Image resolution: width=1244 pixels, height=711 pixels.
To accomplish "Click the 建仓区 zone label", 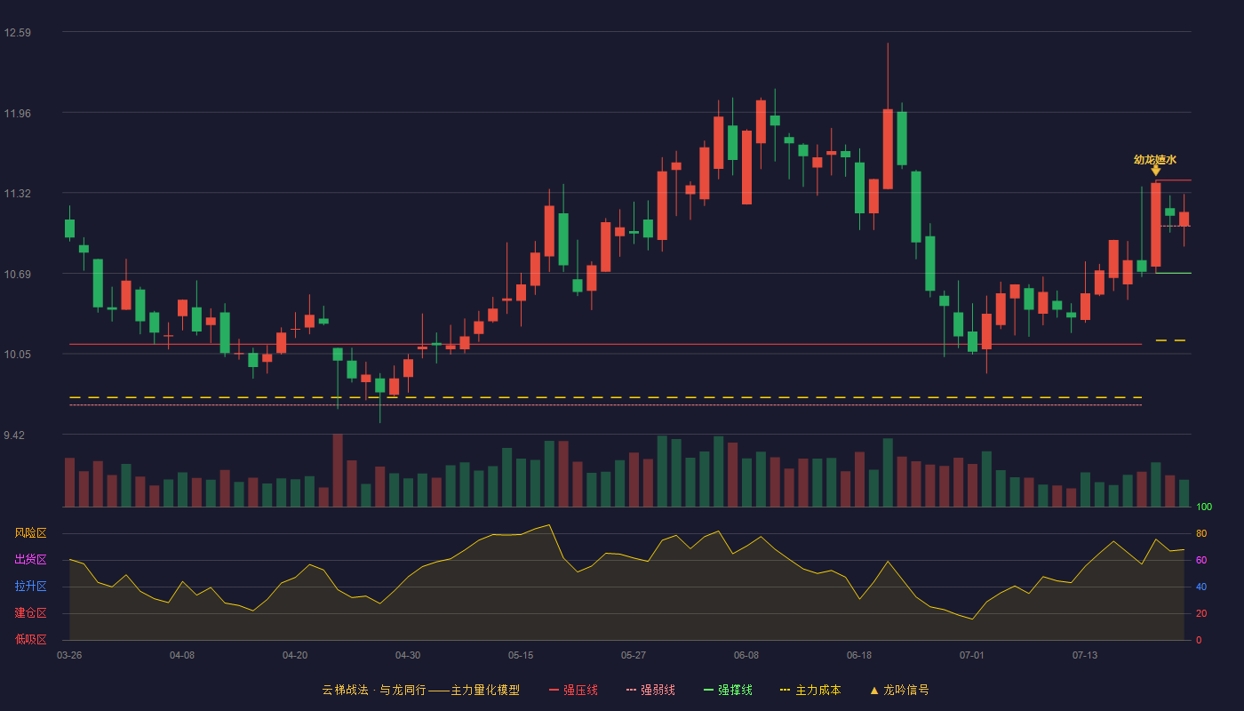I will pyautogui.click(x=30, y=613).
